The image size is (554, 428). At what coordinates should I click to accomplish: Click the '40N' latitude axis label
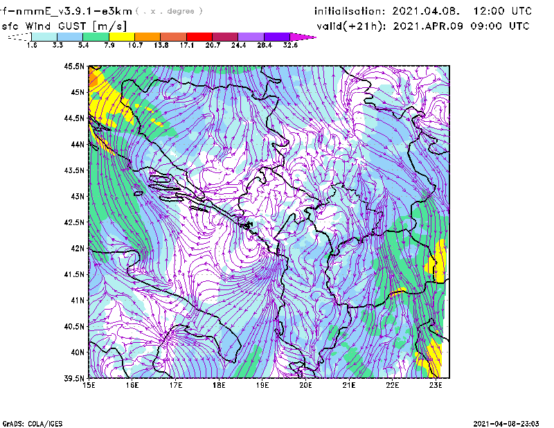[x=78, y=353]
